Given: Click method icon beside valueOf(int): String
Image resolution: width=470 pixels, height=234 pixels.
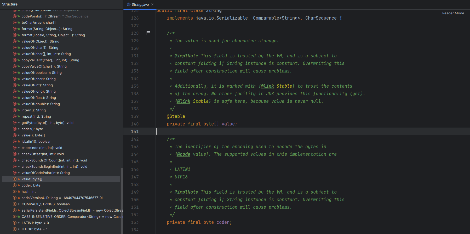Looking at the screenshot, I should [15, 85].
